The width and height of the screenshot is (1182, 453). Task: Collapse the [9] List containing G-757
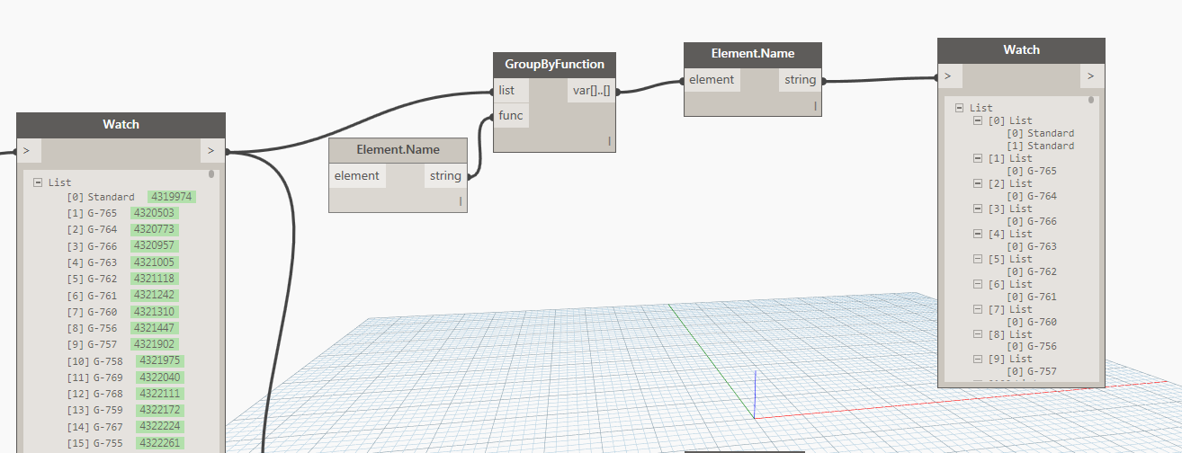tap(978, 359)
